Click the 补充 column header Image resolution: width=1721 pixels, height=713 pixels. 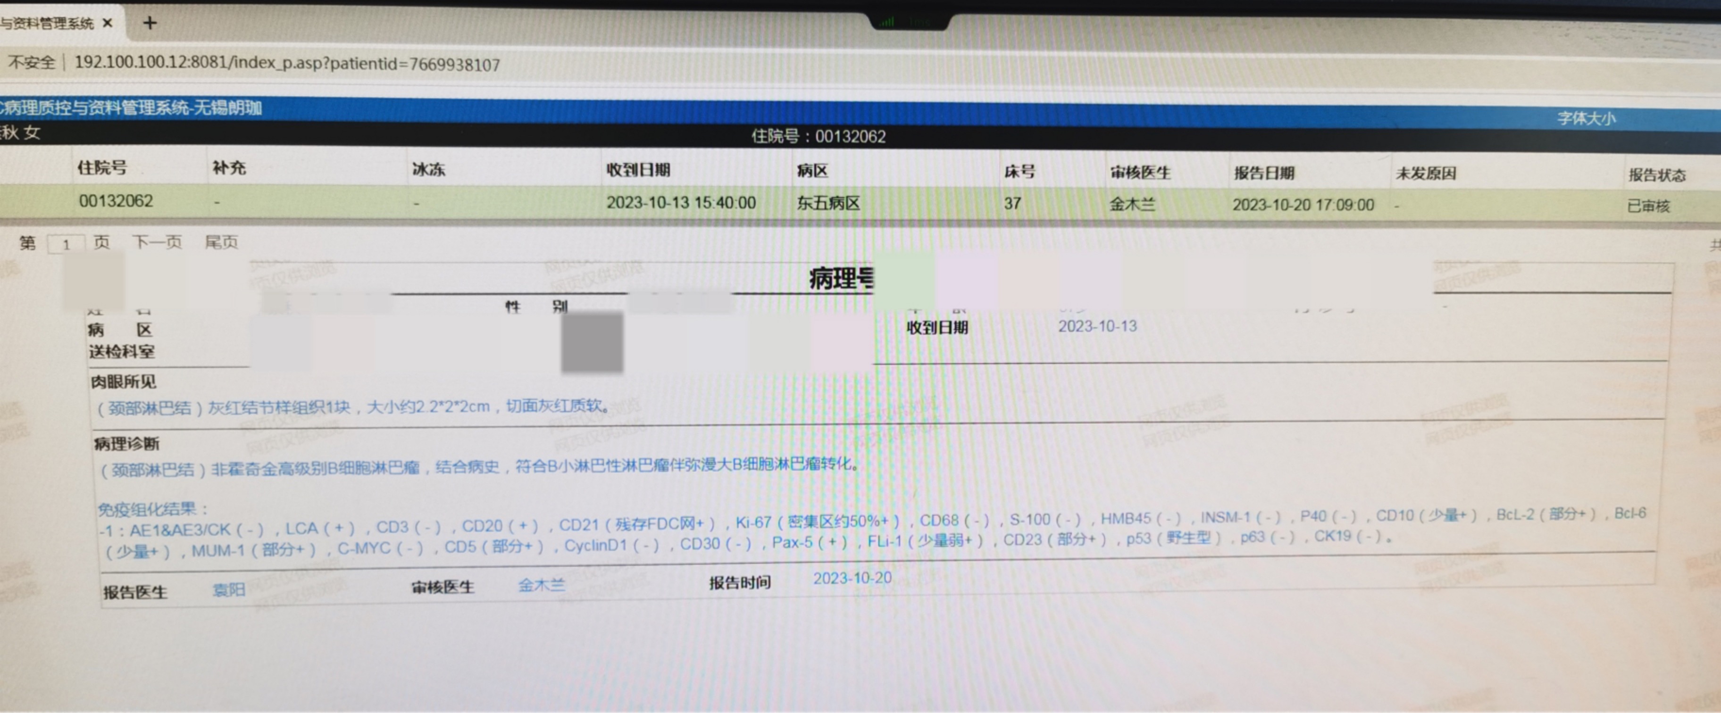pos(229,167)
